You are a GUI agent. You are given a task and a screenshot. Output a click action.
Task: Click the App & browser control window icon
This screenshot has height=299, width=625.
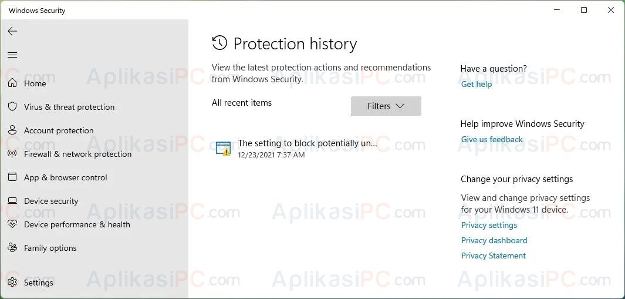(12, 177)
